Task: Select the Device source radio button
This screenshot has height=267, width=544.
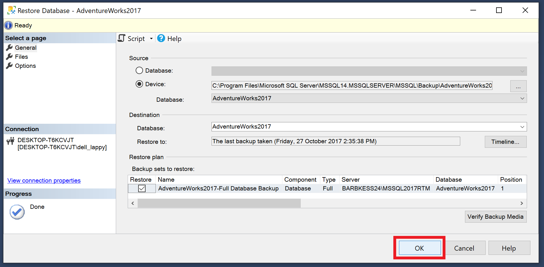Action: click(x=139, y=84)
